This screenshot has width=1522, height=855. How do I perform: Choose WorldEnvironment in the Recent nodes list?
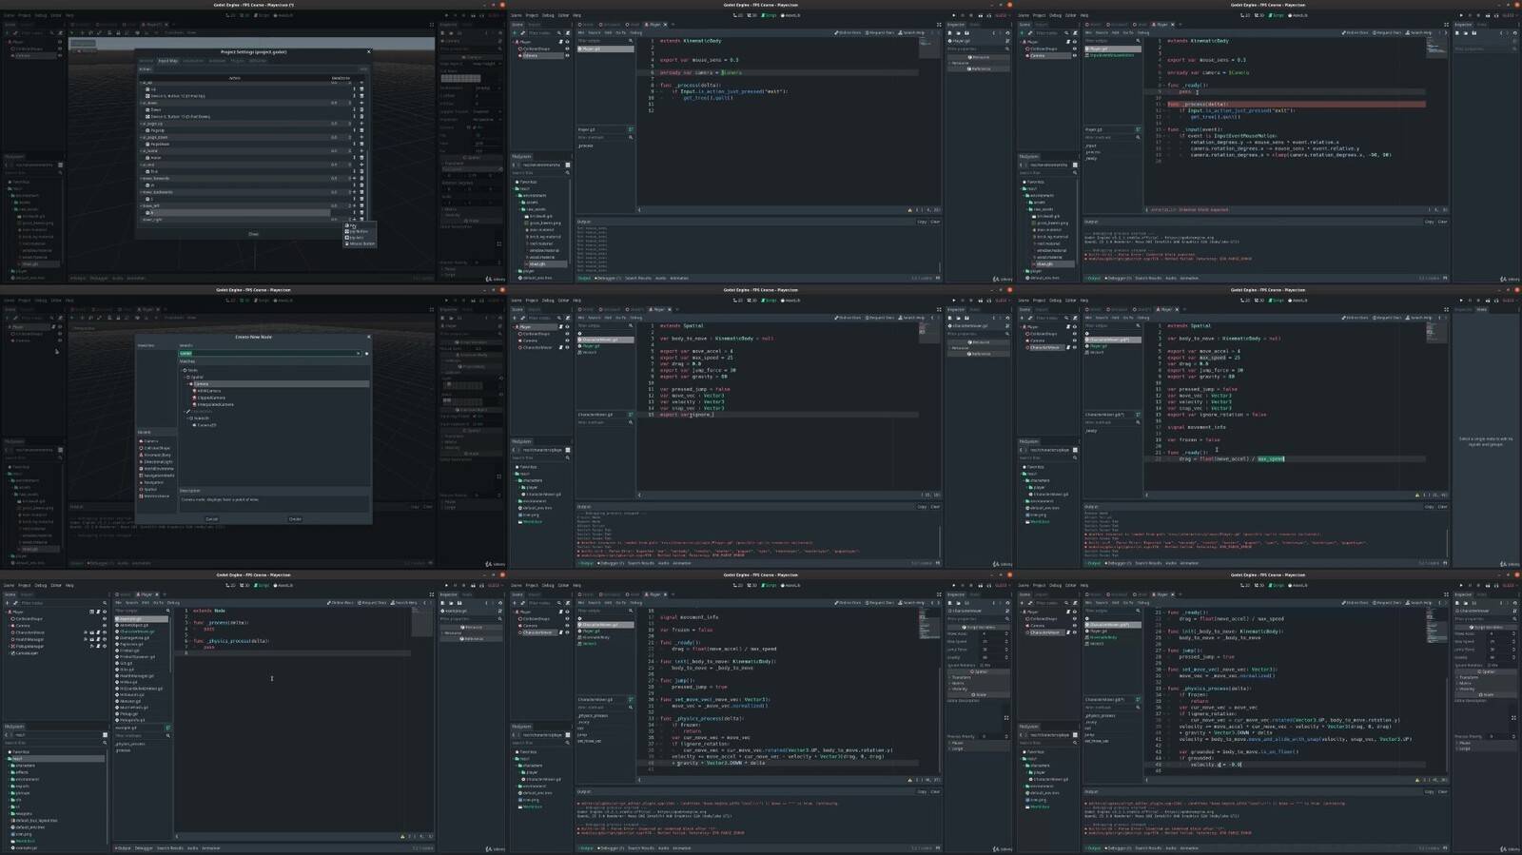point(158,468)
